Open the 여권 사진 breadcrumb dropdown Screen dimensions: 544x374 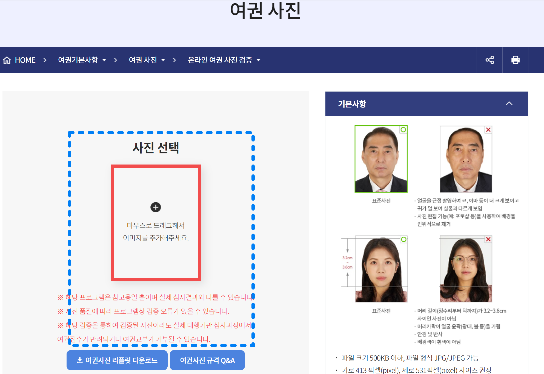(x=147, y=60)
